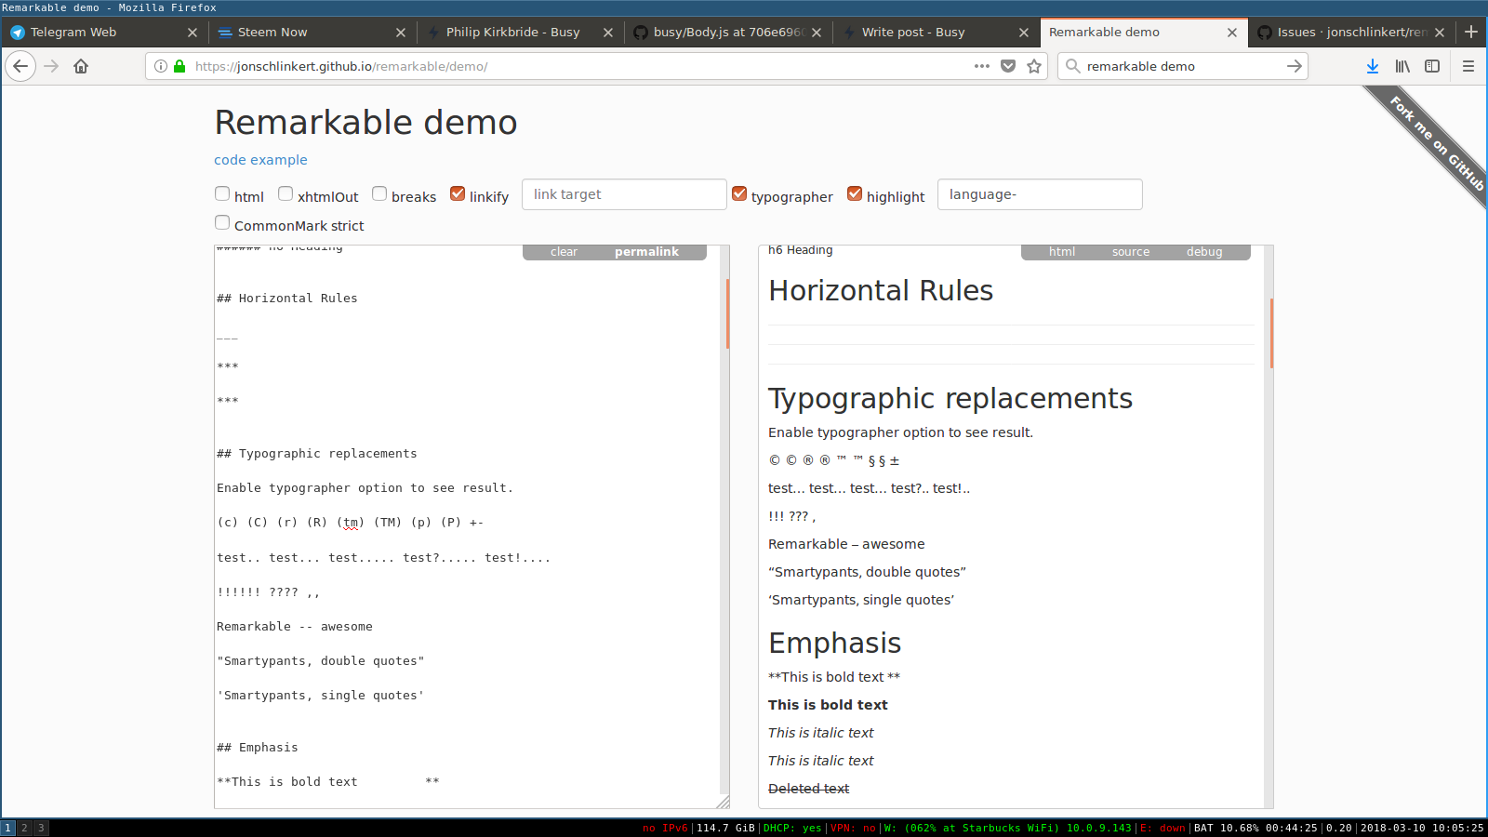Open the Library (bookshelf) icon
The height and width of the screenshot is (837, 1488).
(1402, 66)
